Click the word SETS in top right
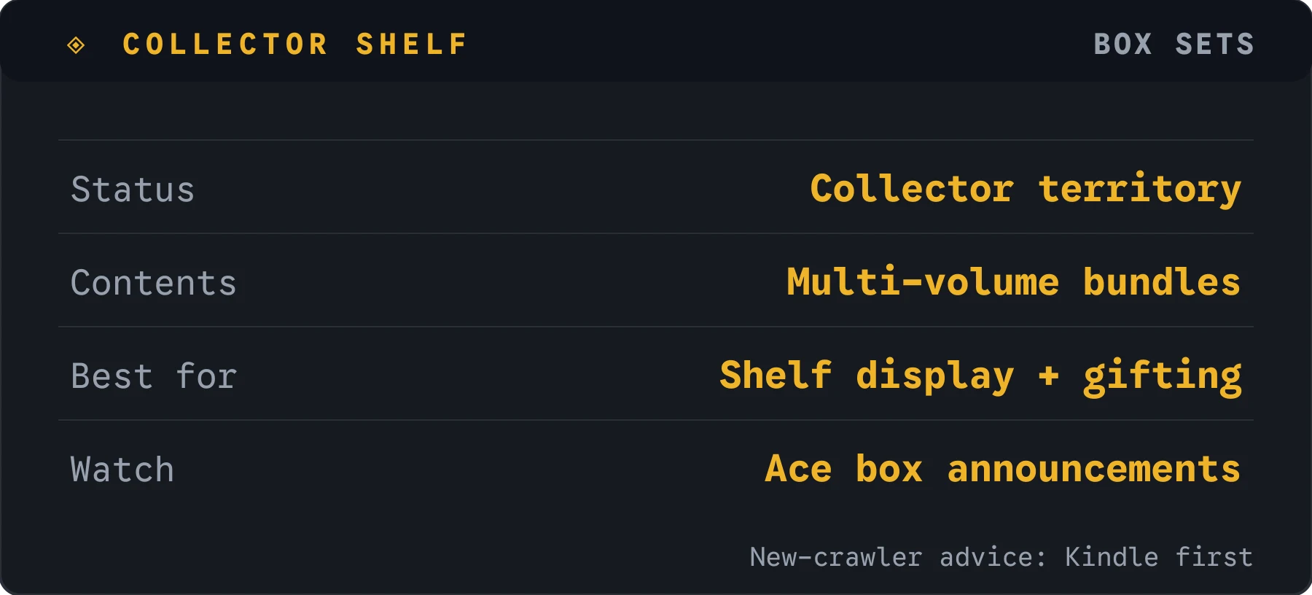Screen dimensions: 1312x595 [x=1215, y=44]
